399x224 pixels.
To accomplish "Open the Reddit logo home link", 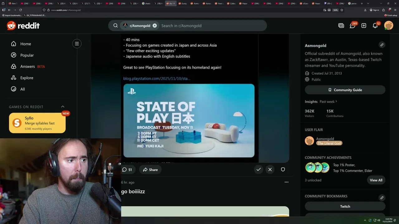I will tap(23, 26).
